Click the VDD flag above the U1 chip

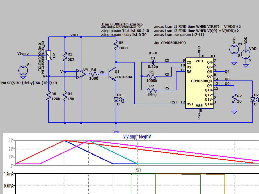pos(199,49)
